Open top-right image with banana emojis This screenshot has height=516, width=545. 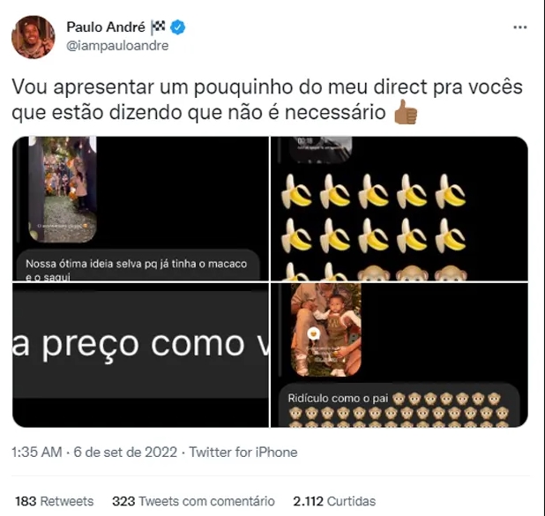click(x=399, y=209)
